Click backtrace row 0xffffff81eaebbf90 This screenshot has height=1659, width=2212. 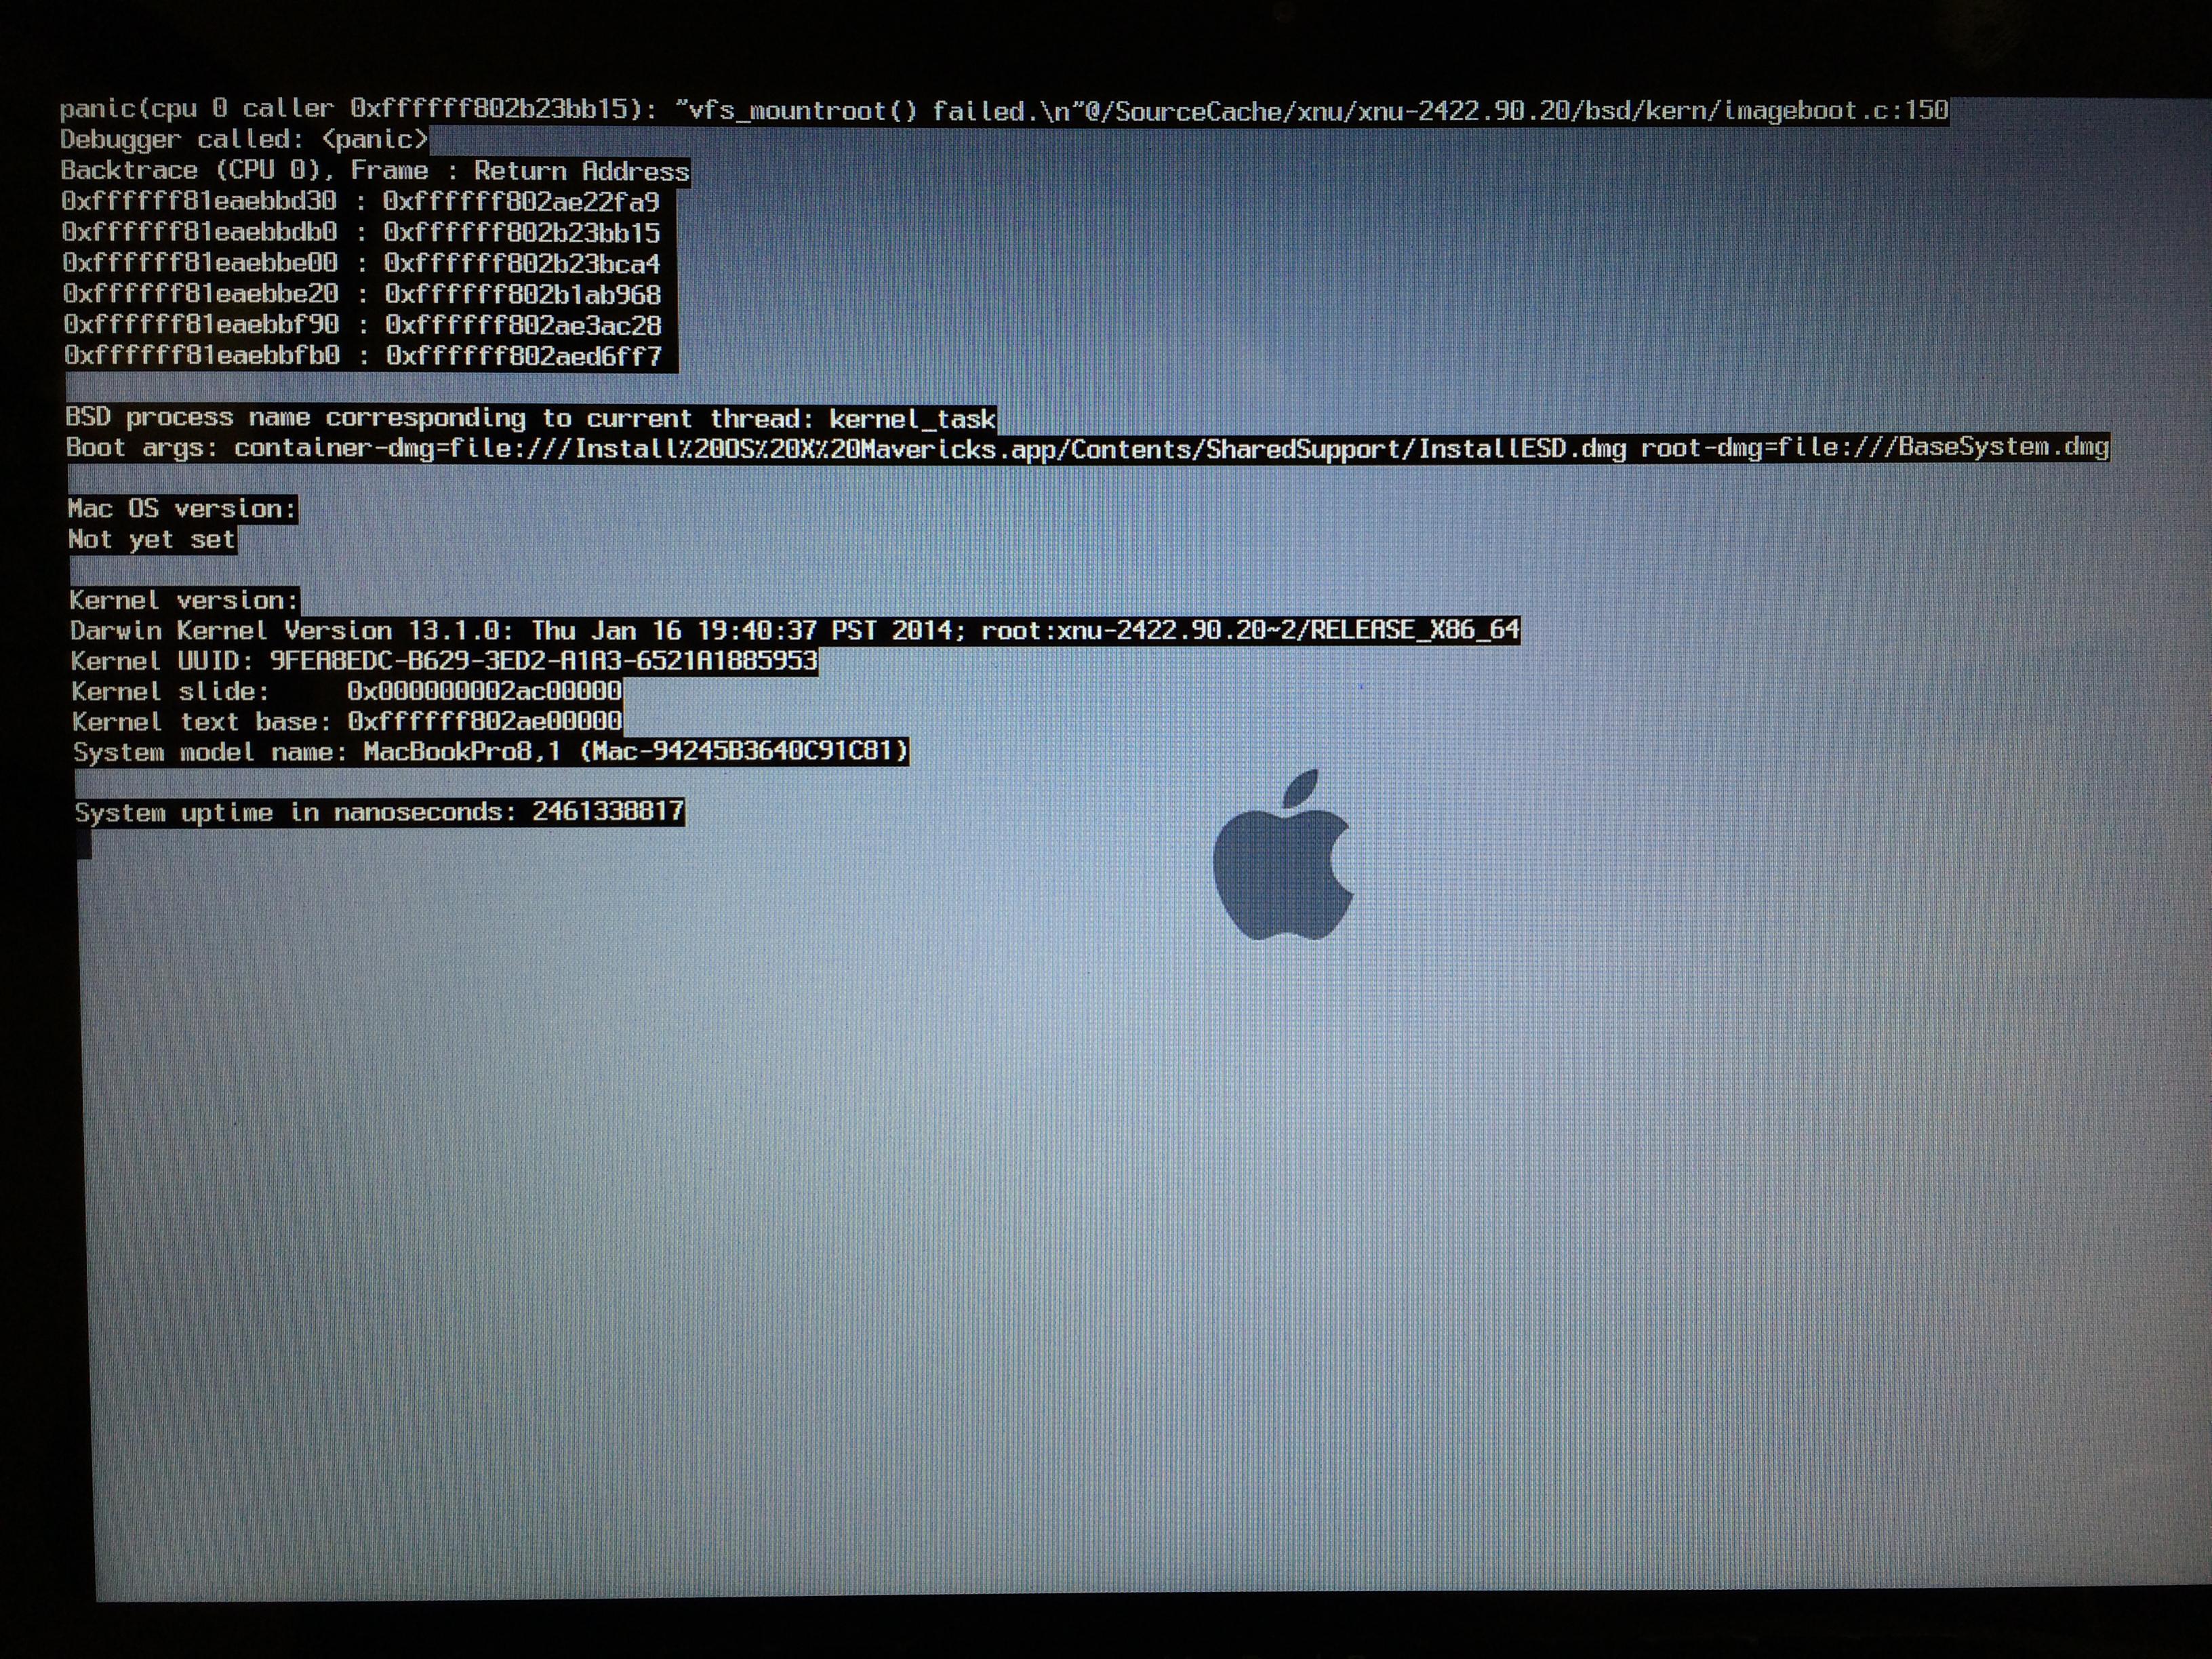pyautogui.click(x=363, y=325)
